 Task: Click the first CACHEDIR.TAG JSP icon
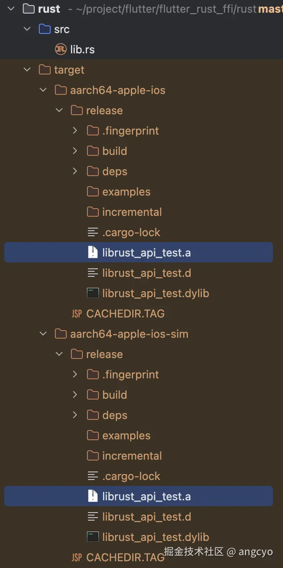[x=76, y=314]
